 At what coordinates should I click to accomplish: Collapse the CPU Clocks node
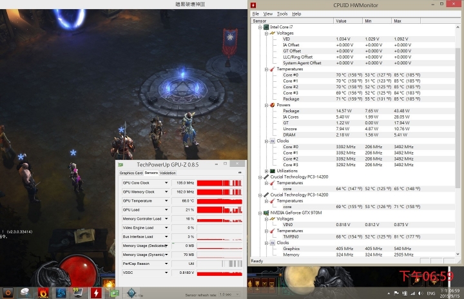pos(266,141)
